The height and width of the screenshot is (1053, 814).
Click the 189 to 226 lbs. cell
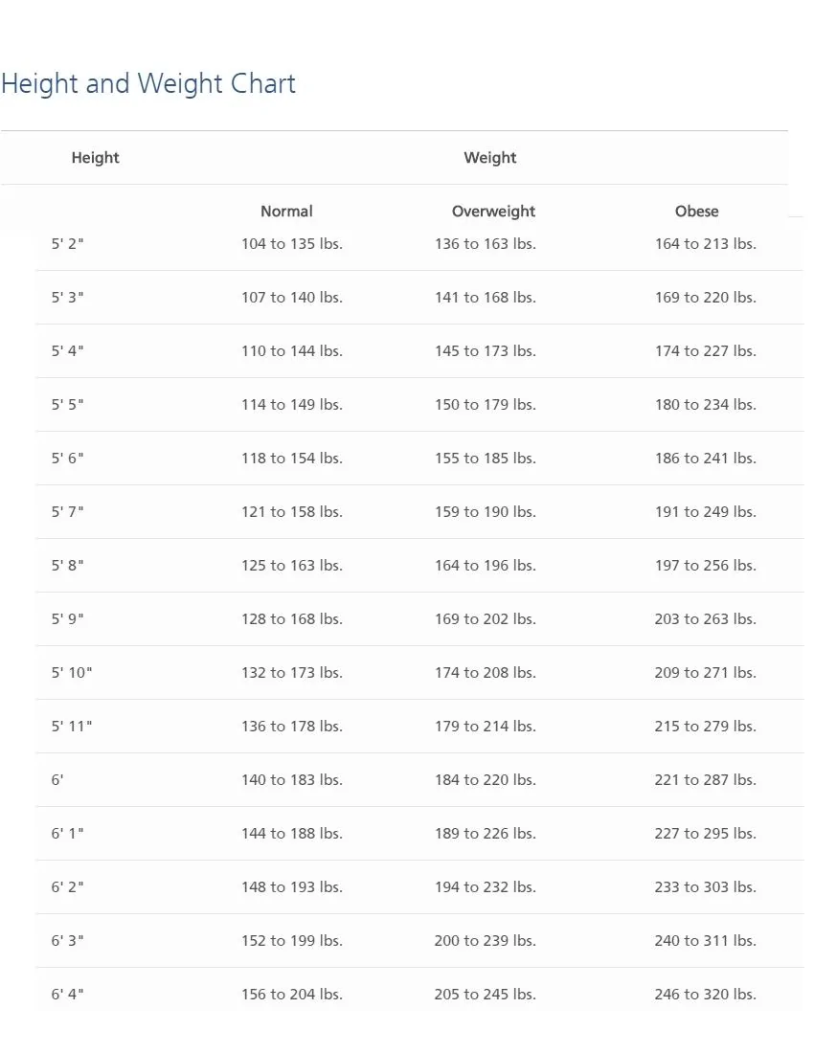pyautogui.click(x=486, y=834)
